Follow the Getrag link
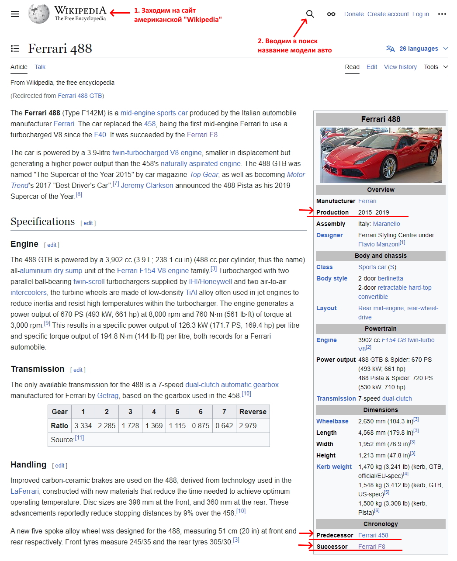 pos(108,395)
